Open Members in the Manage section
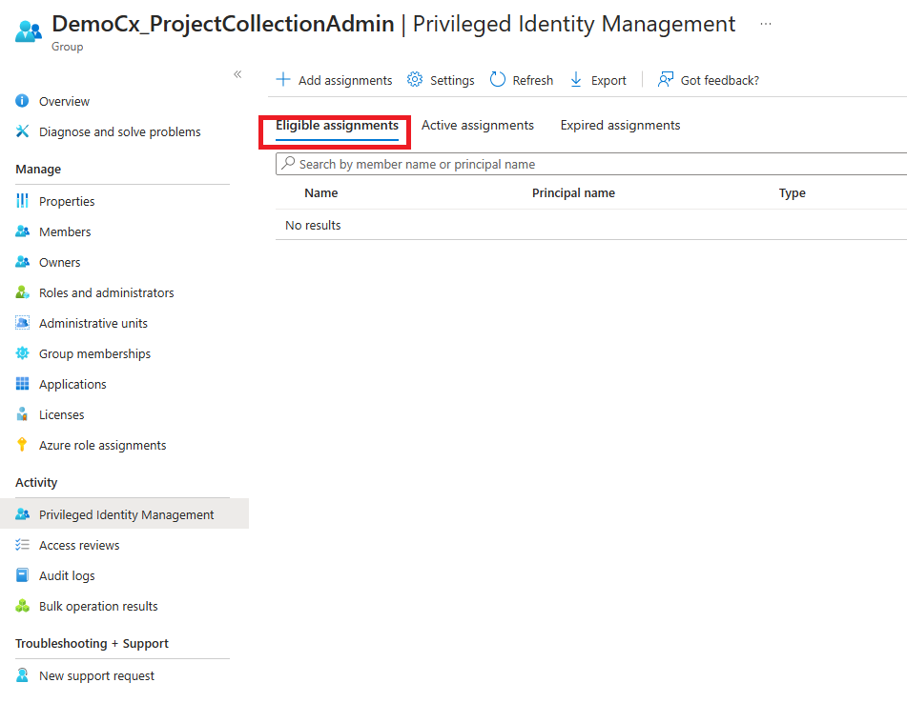The height and width of the screenshot is (703, 907). click(65, 232)
